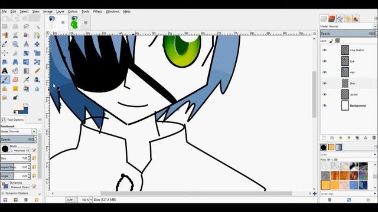Select the Pencil tool
Screen dimensions: 378x212
[x=37, y=71]
